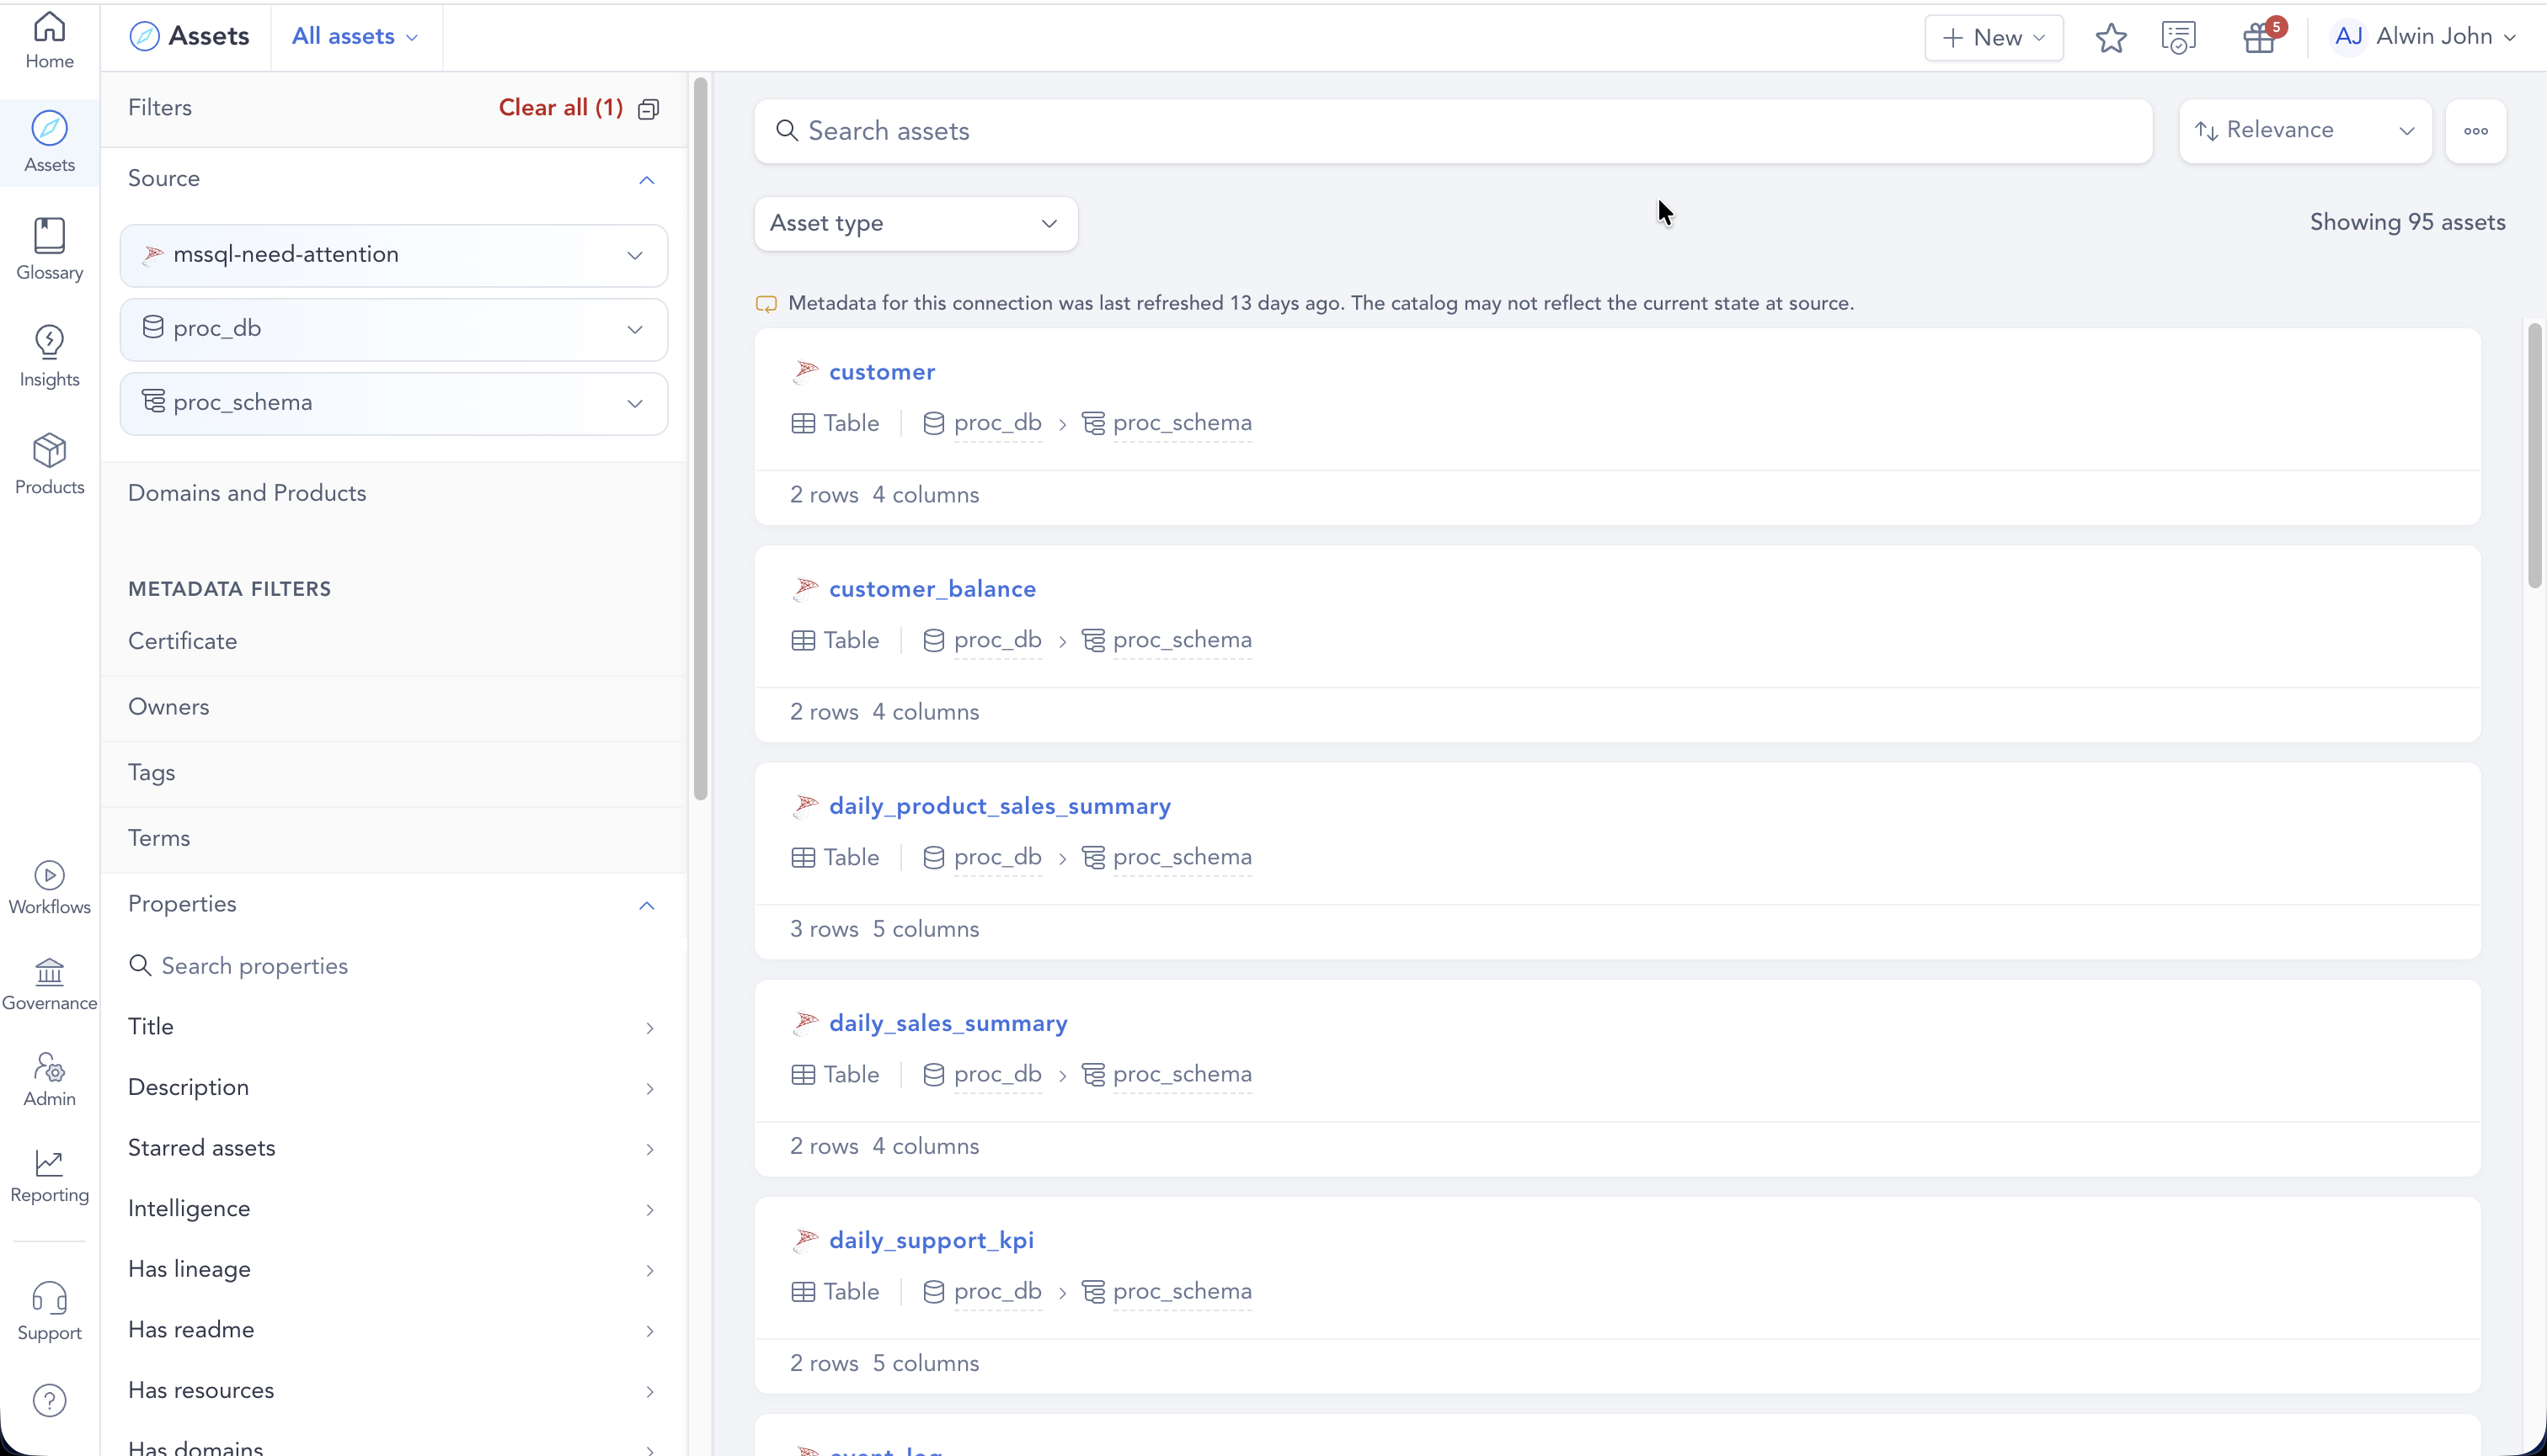
Task: Click the connector icon next to daily_sales_summary
Action: (x=804, y=1023)
